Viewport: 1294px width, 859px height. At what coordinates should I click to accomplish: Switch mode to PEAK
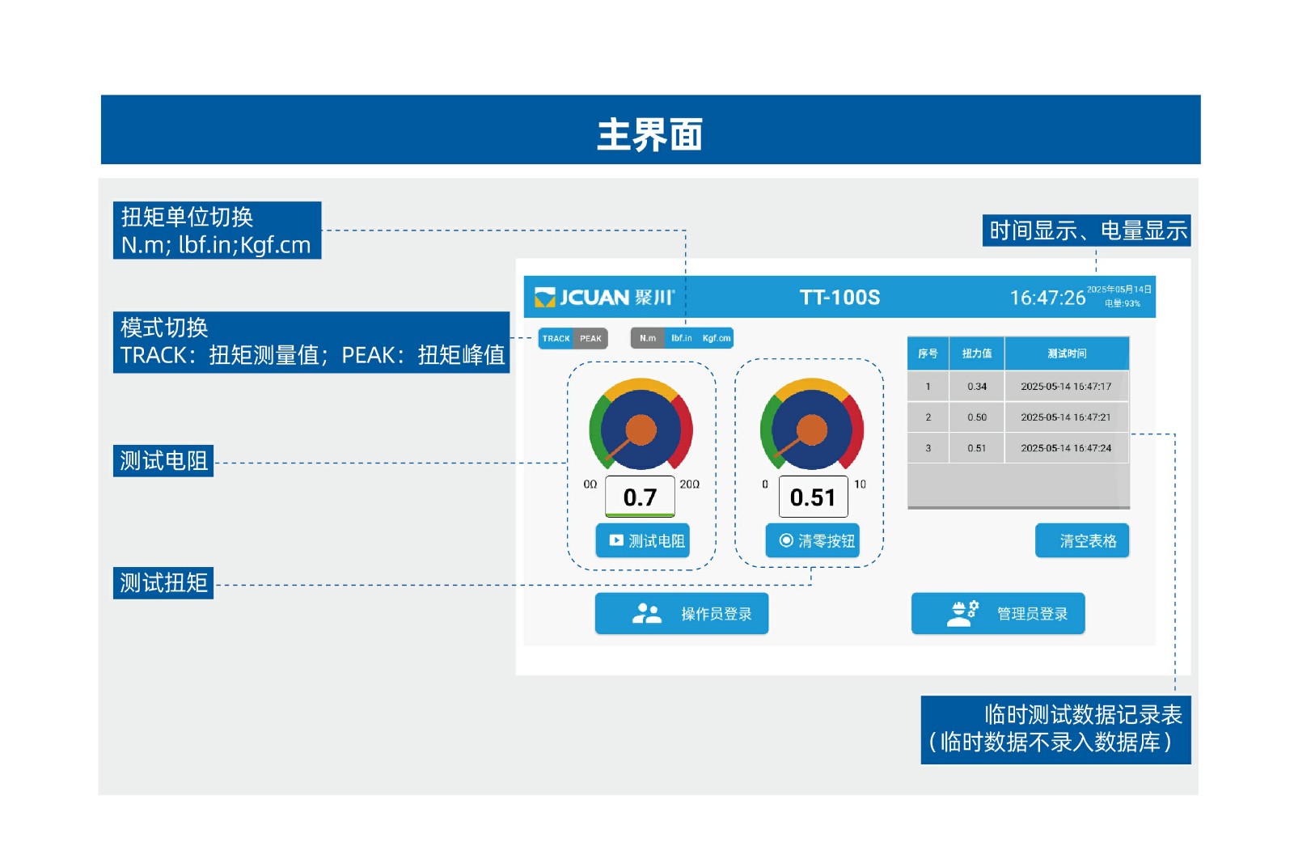click(x=591, y=338)
